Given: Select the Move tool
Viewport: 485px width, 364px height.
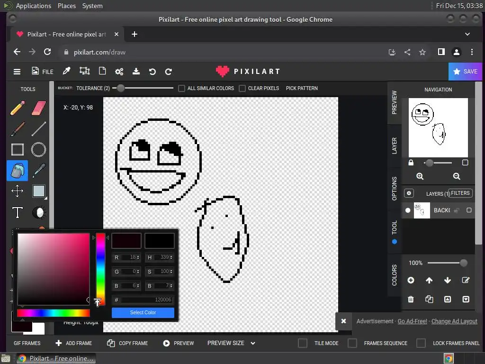Looking at the screenshot, I should [18, 191].
